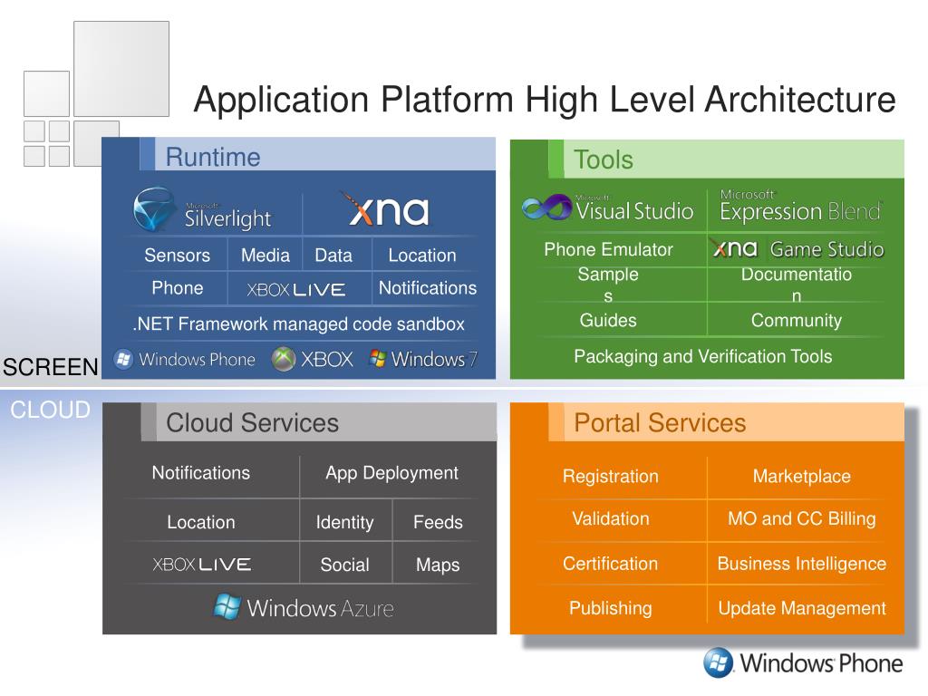
Task: Click the Sensors cell in Runtime
Action: coord(177,255)
